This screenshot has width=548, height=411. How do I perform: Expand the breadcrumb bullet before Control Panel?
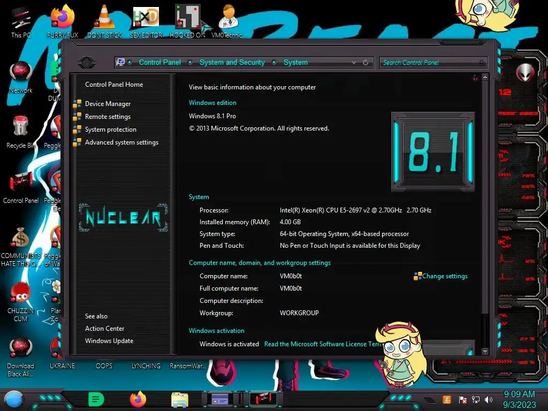click(130, 62)
